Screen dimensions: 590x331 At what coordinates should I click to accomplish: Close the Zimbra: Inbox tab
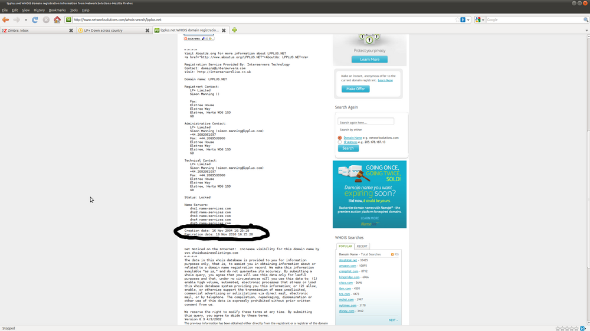[71, 31]
